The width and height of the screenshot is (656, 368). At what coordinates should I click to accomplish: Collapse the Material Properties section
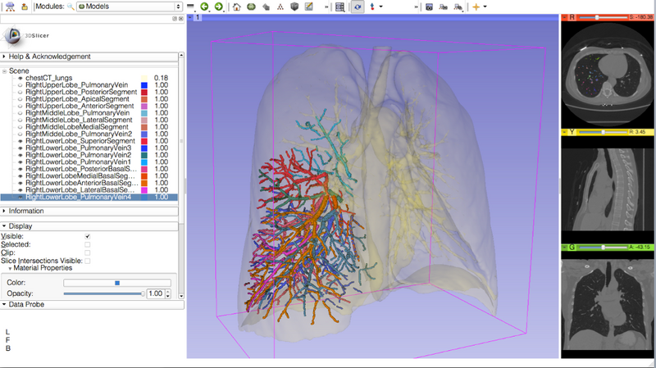click(x=41, y=268)
